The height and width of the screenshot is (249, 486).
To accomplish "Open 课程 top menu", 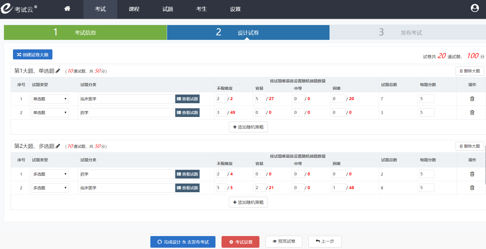I will tap(134, 9).
